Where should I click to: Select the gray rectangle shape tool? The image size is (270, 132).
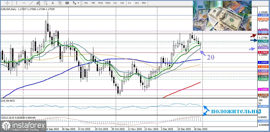(68, 3)
